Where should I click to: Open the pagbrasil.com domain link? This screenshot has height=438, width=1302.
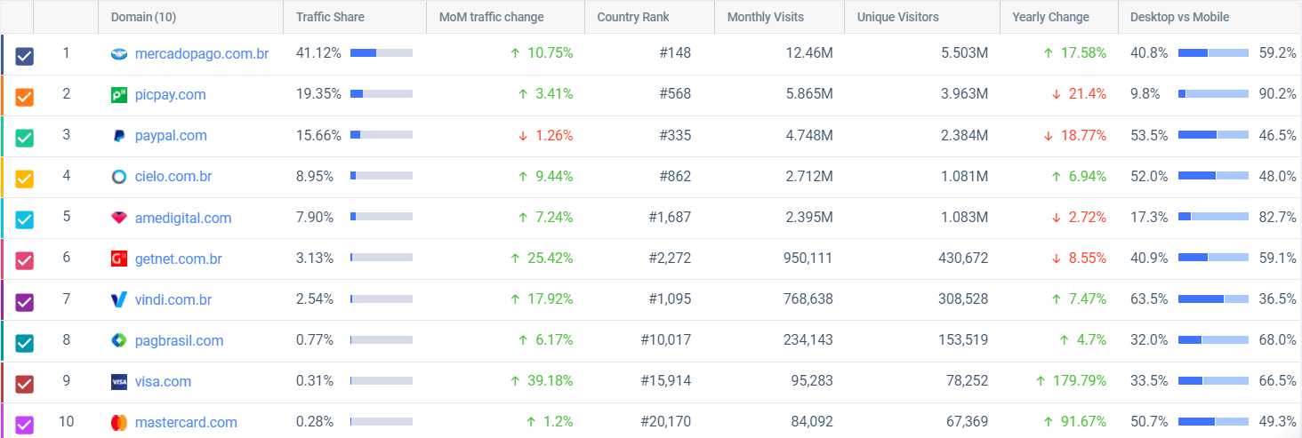point(179,341)
